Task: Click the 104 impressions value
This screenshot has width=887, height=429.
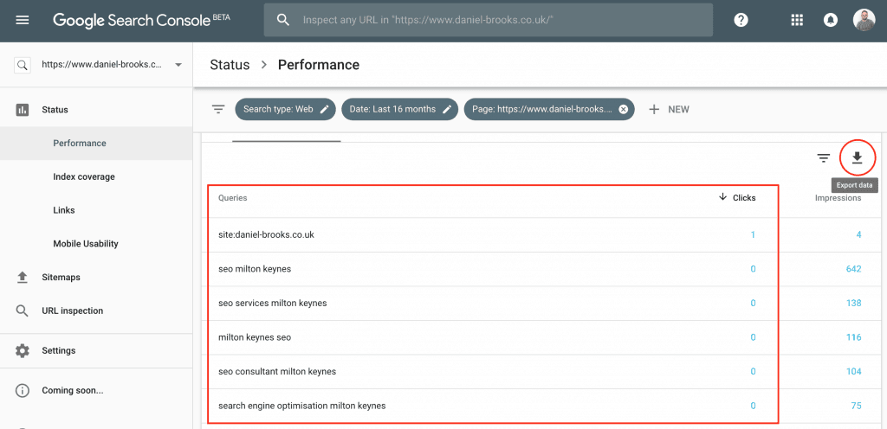Action: [853, 371]
